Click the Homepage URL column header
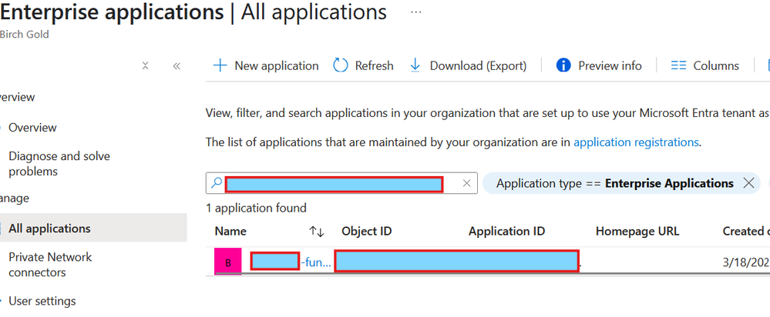Image resolution: width=770 pixels, height=317 pixels. point(637,232)
